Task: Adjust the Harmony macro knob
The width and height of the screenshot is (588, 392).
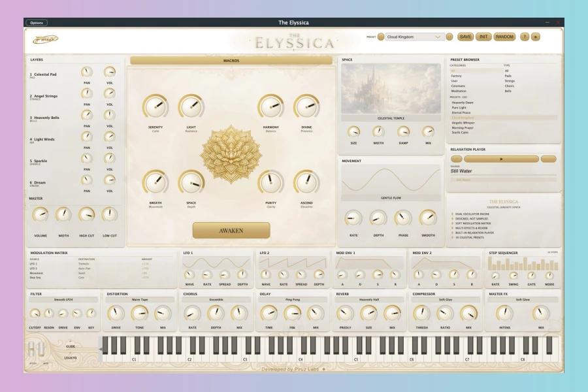Action: [x=270, y=107]
